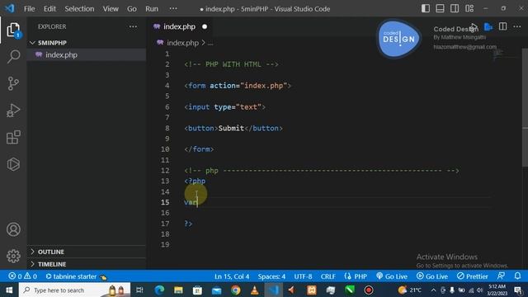Open the File menu

[30, 9]
